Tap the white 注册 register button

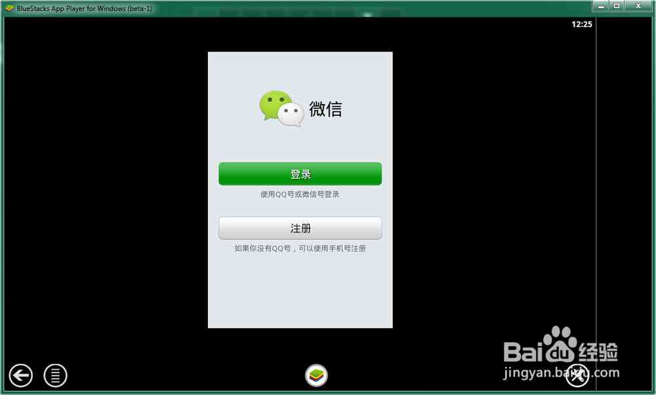coord(300,228)
